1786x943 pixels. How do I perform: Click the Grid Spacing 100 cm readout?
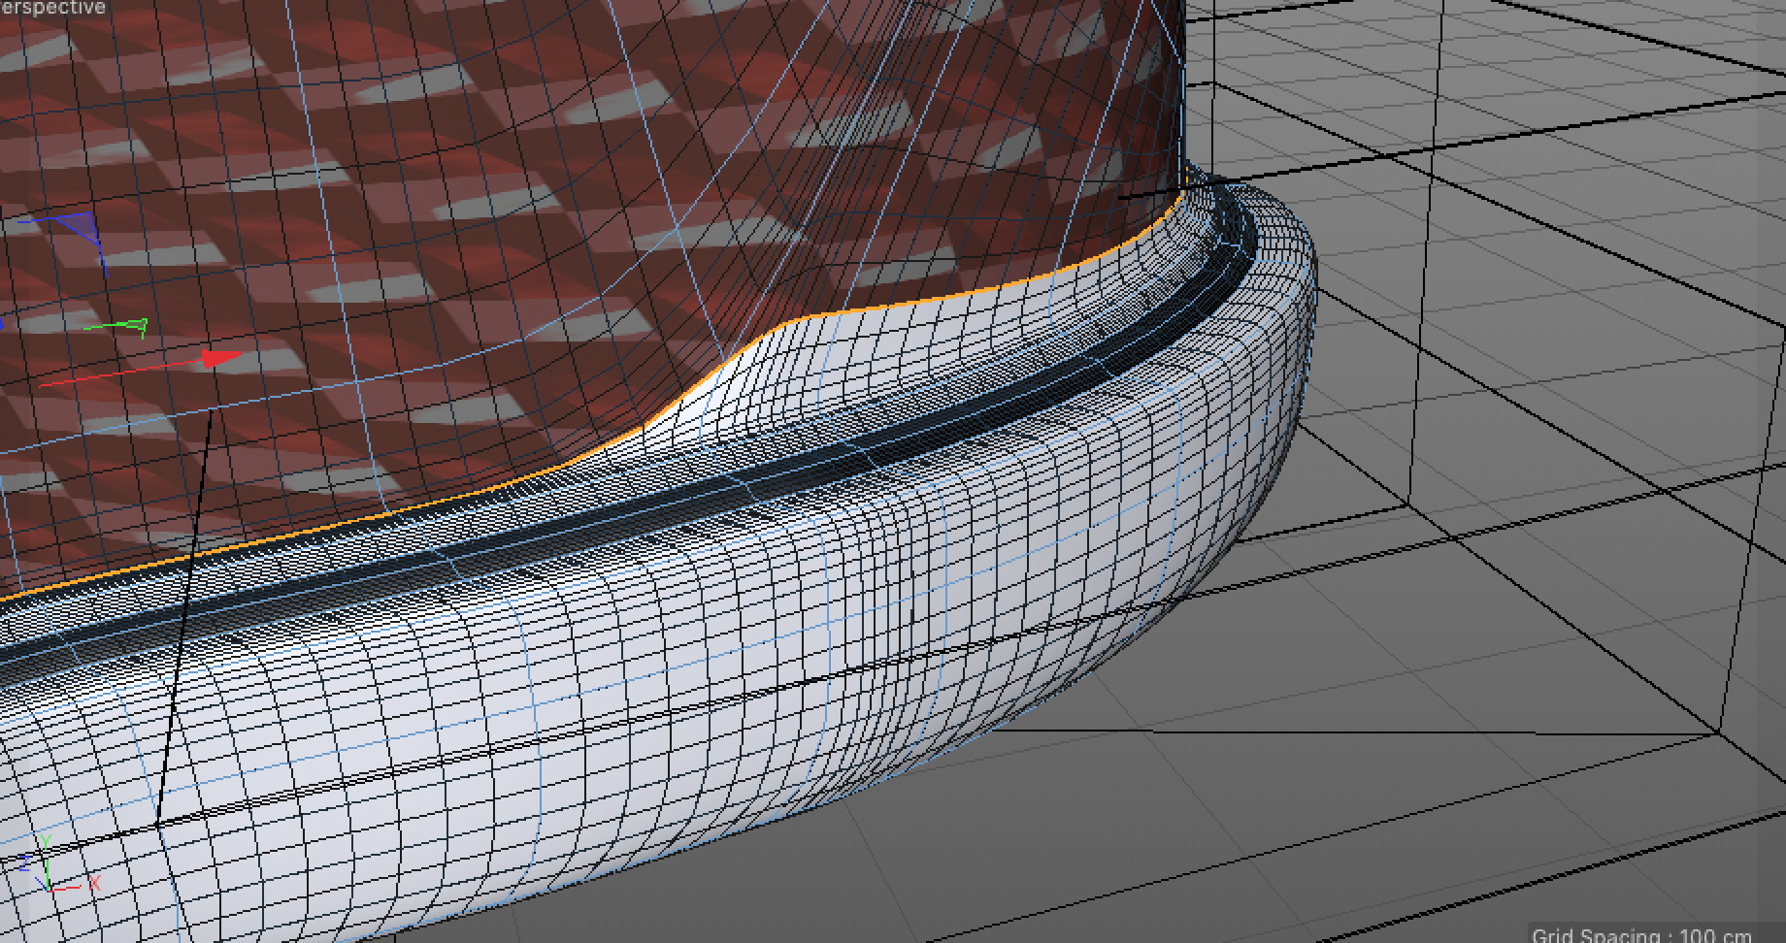click(x=1641, y=935)
